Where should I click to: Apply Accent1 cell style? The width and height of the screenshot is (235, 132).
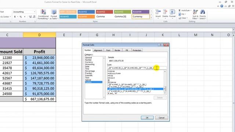click(86, 12)
